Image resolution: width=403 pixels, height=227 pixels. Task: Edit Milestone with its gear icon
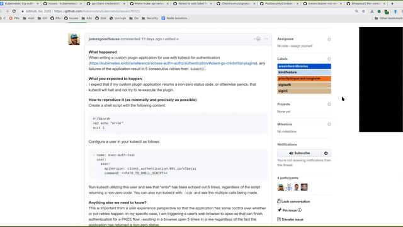tap(329, 124)
